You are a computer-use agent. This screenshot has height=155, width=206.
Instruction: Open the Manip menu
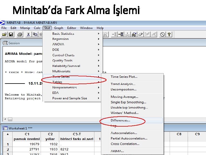coord(25,28)
